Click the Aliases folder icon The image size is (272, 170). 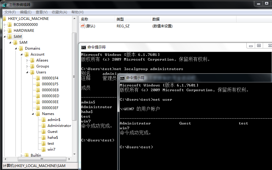pos(32,60)
